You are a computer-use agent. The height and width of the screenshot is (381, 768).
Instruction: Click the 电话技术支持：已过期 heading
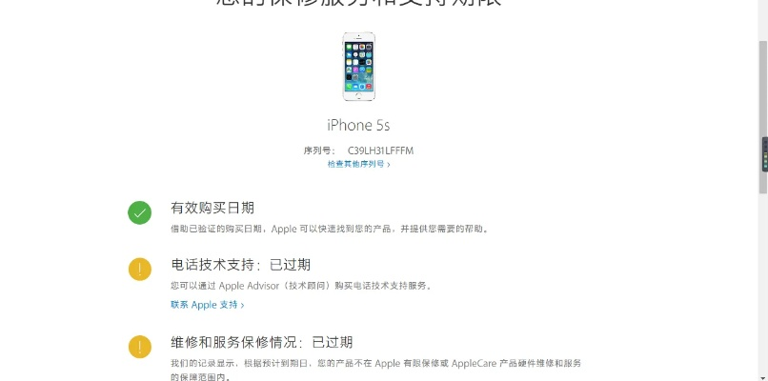[240, 265]
